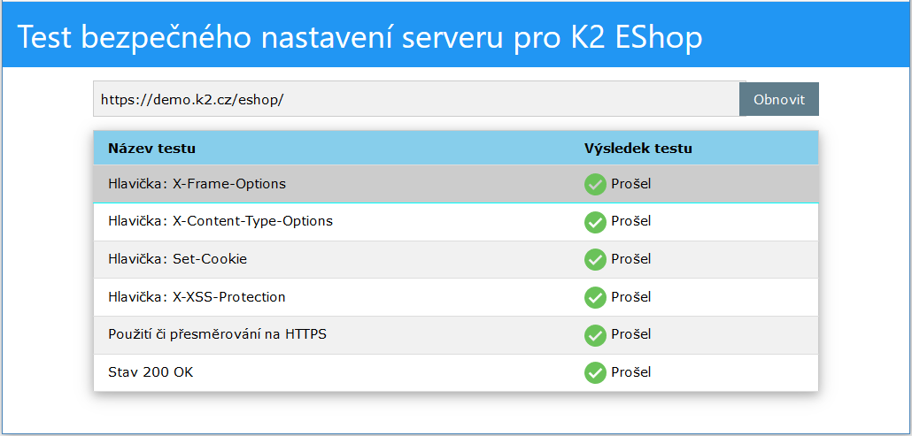Click green checkmark icon for X-Content-Type-Options
Image resolution: width=912 pixels, height=436 pixels.
tap(595, 222)
